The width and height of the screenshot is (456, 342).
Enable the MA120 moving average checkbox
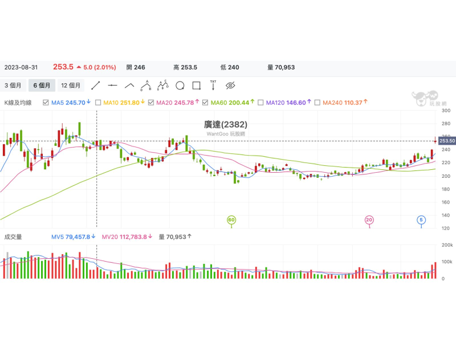[260, 103]
